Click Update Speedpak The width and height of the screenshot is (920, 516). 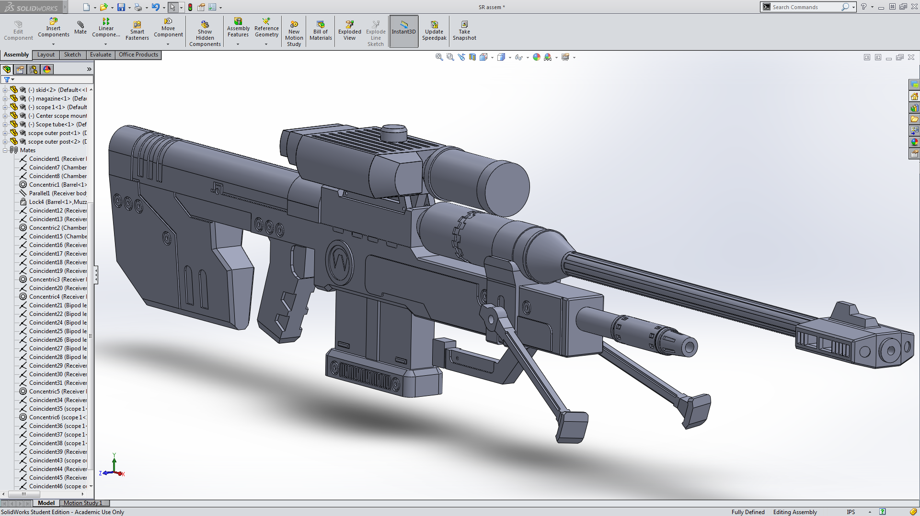pyautogui.click(x=434, y=31)
